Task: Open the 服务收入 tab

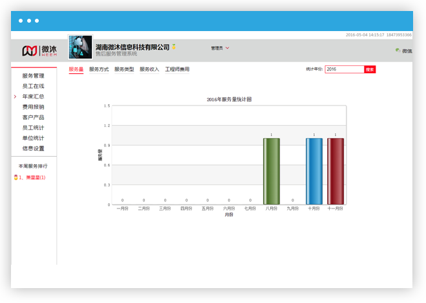Action: coord(149,69)
